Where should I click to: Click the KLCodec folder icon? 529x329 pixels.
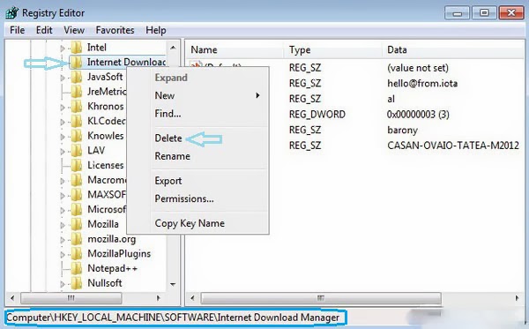pyautogui.click(x=77, y=121)
